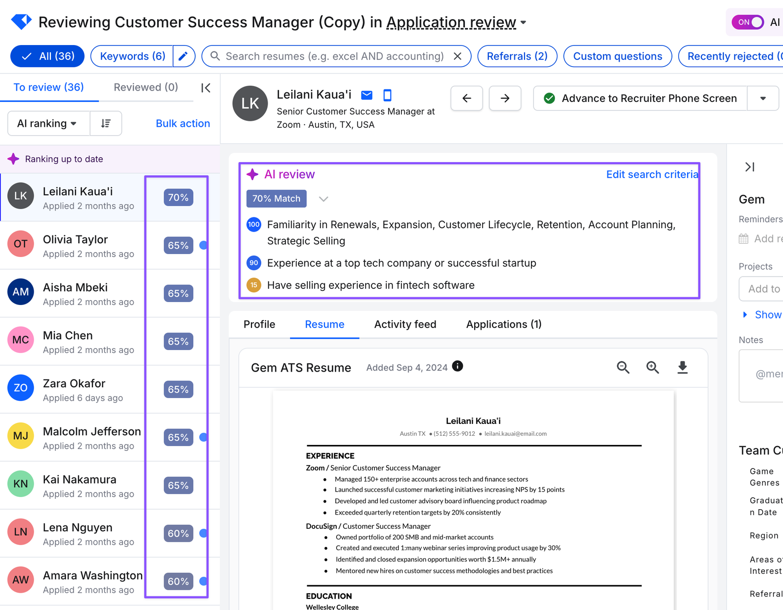783x610 pixels.
Task: Open the Custom questions filter
Action: [618, 56]
